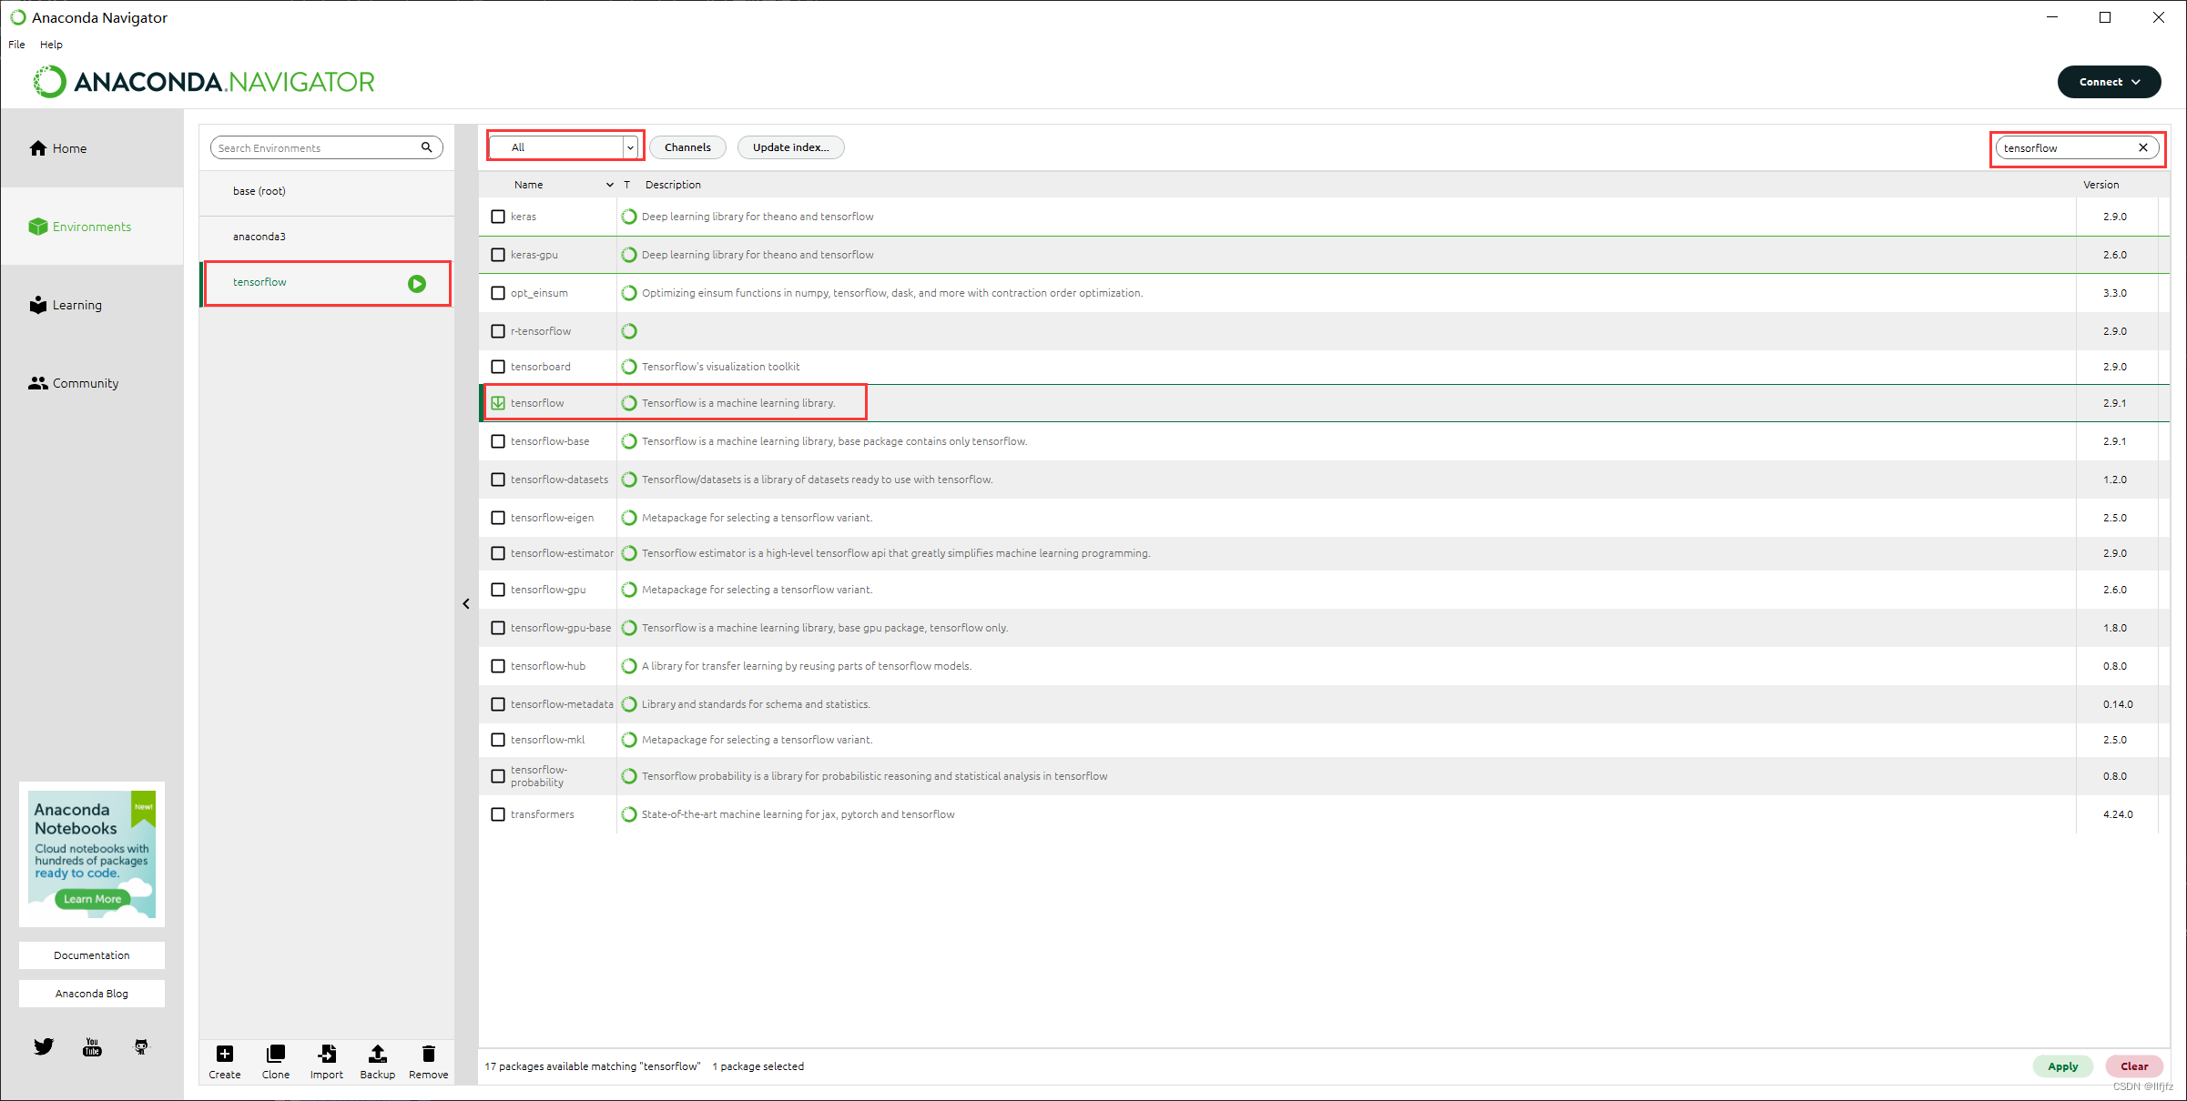Click the T column header
The image size is (2187, 1101).
click(626, 185)
